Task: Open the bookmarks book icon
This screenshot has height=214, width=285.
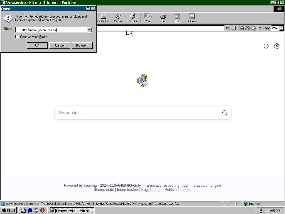Action: click(x=241, y=28)
